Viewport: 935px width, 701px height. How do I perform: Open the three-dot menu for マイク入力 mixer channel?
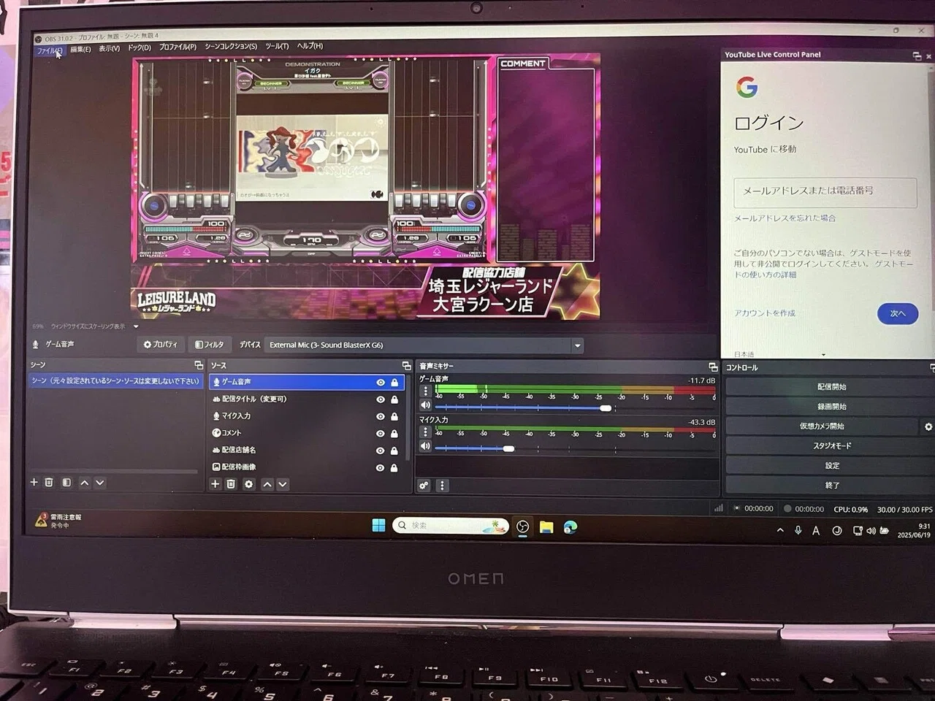coord(426,432)
